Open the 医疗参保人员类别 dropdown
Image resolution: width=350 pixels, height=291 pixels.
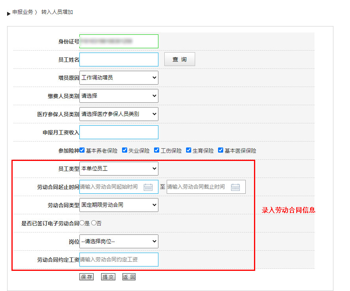(119, 114)
